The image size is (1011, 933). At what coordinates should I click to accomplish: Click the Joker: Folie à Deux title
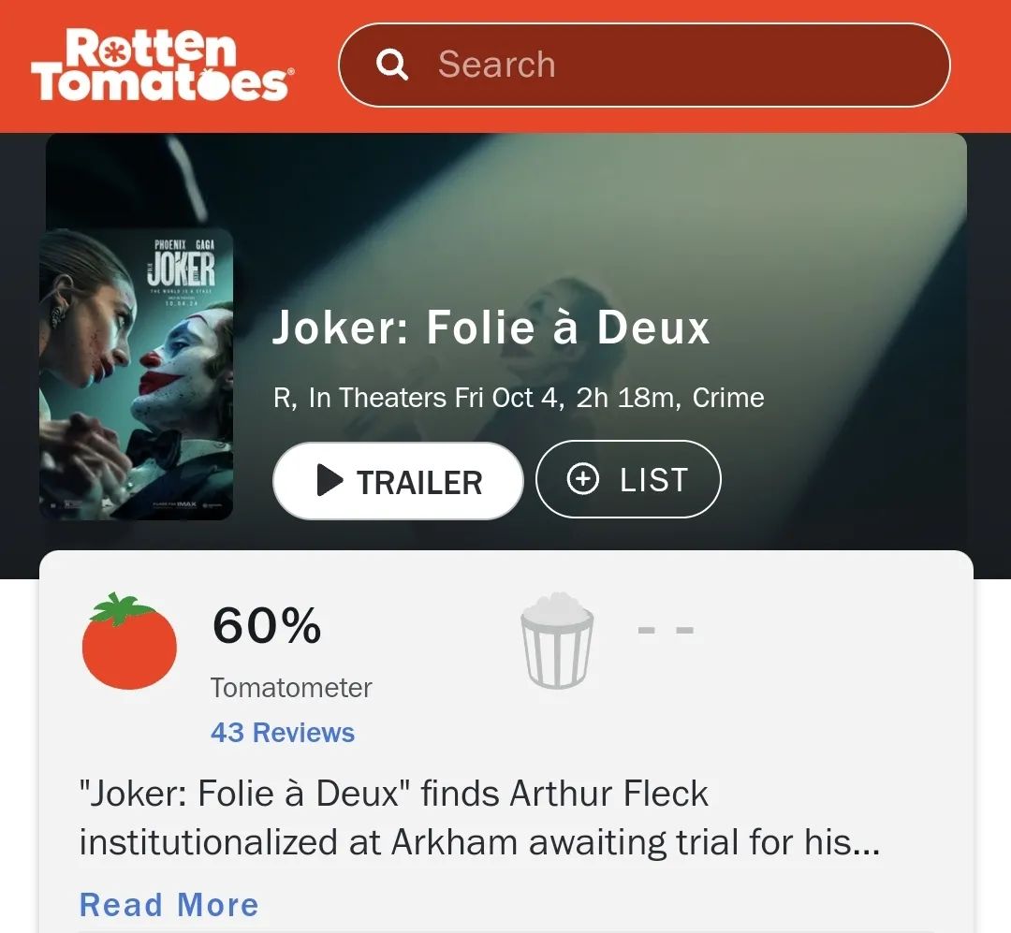tap(491, 328)
